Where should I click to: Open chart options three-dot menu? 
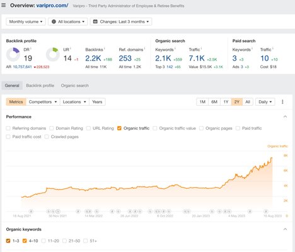[x=282, y=102]
